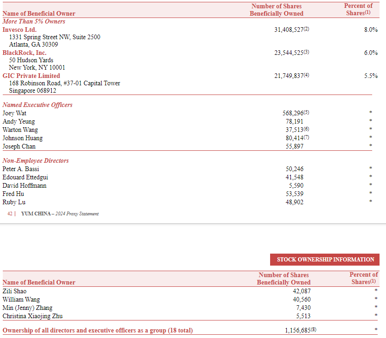The height and width of the screenshot is (338, 386).
Task: Click the 'Ownership of all directors and executive officers' row label
Action: [97, 331]
